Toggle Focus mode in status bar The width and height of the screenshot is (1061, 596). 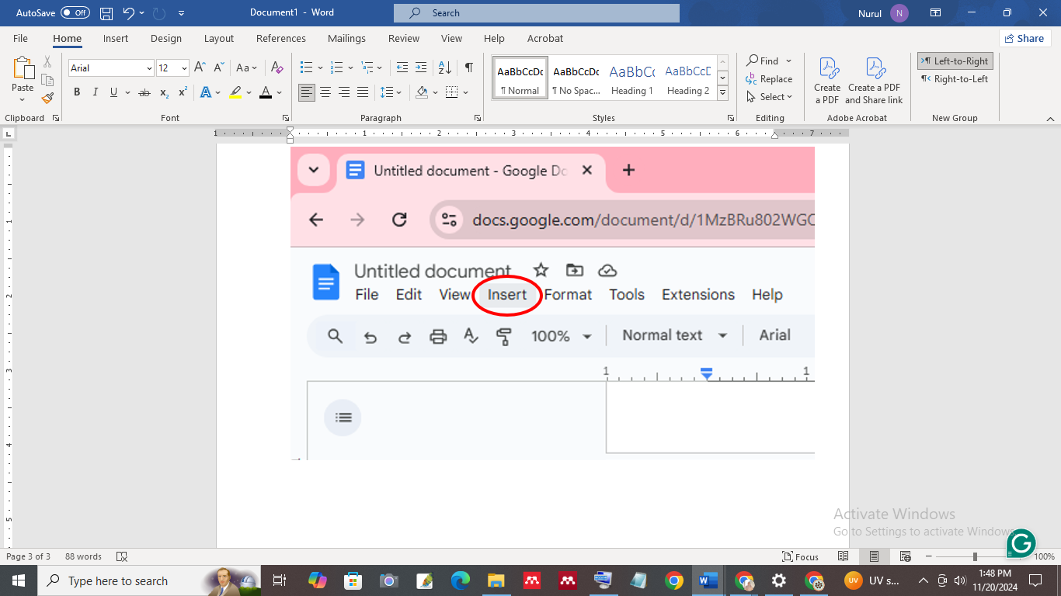pos(801,556)
